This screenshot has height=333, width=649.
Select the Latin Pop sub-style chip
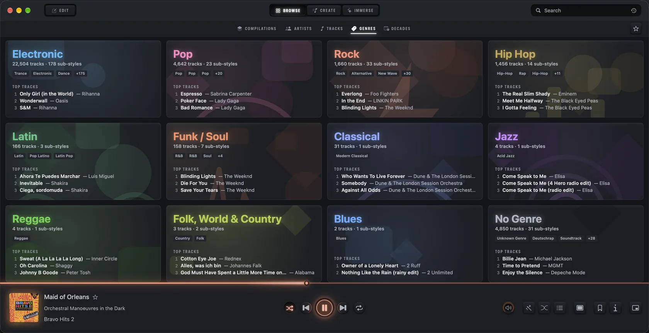coord(64,156)
